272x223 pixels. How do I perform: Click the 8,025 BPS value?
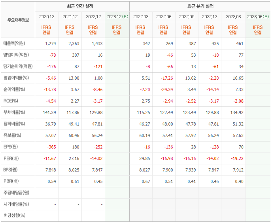pyautogui.click(x=74, y=170)
